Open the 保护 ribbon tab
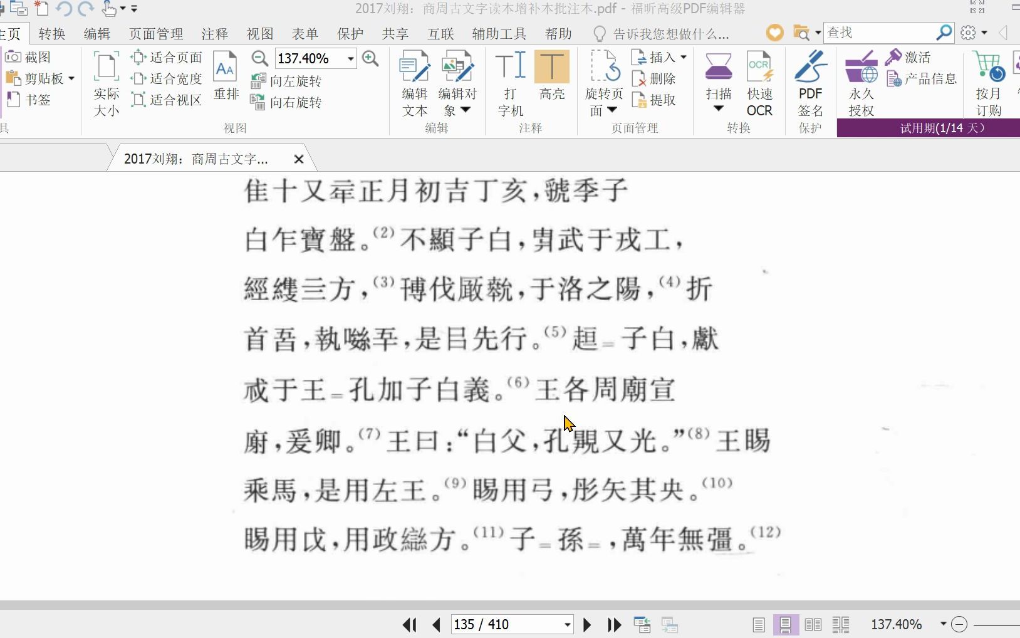 coord(350,33)
